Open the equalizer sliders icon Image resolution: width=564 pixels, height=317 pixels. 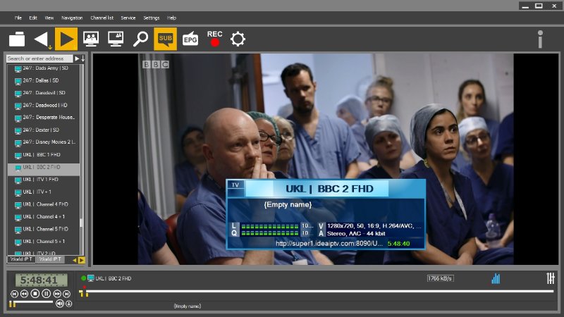pos(551,278)
